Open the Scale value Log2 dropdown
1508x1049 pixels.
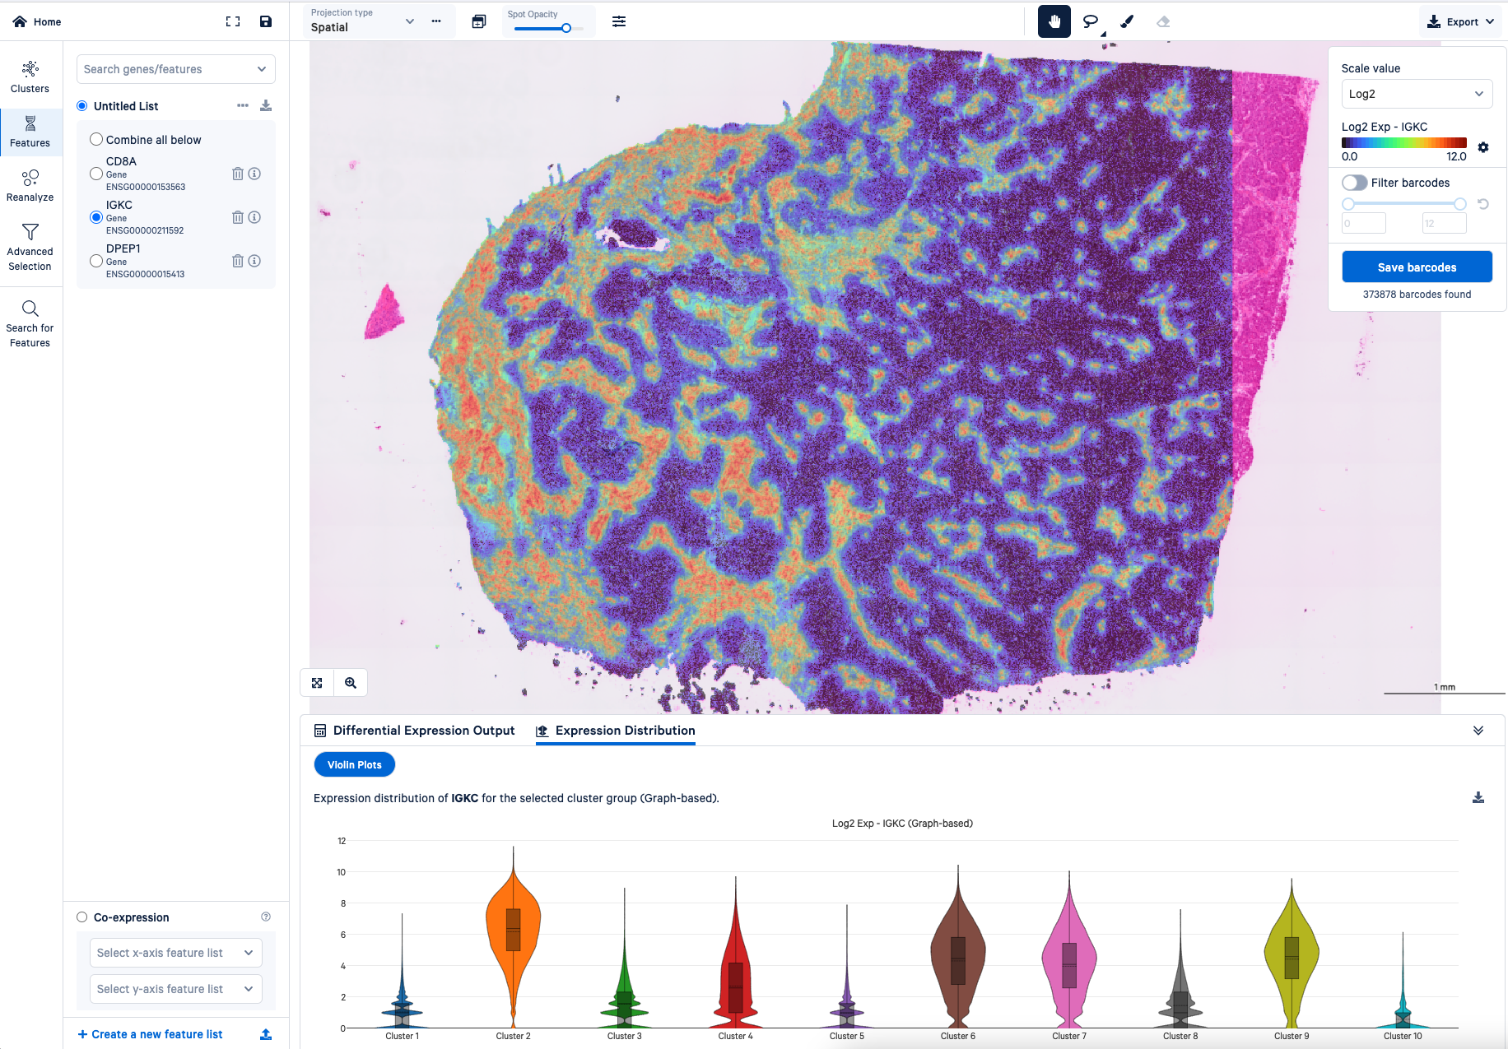tap(1417, 94)
